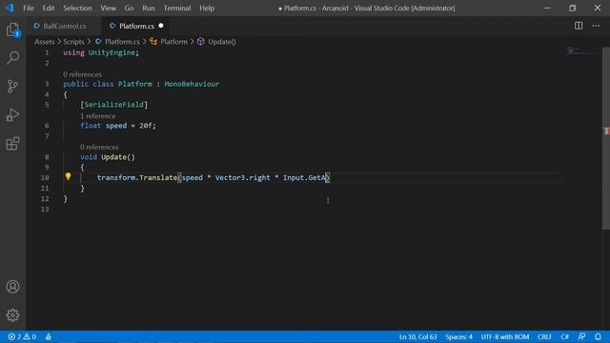
Task: Click line number 13 in gutter
Action: [x=45, y=210]
